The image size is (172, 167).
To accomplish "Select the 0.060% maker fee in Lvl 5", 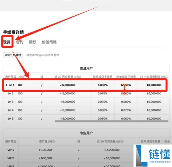I will pyautogui.click(x=103, y=119).
